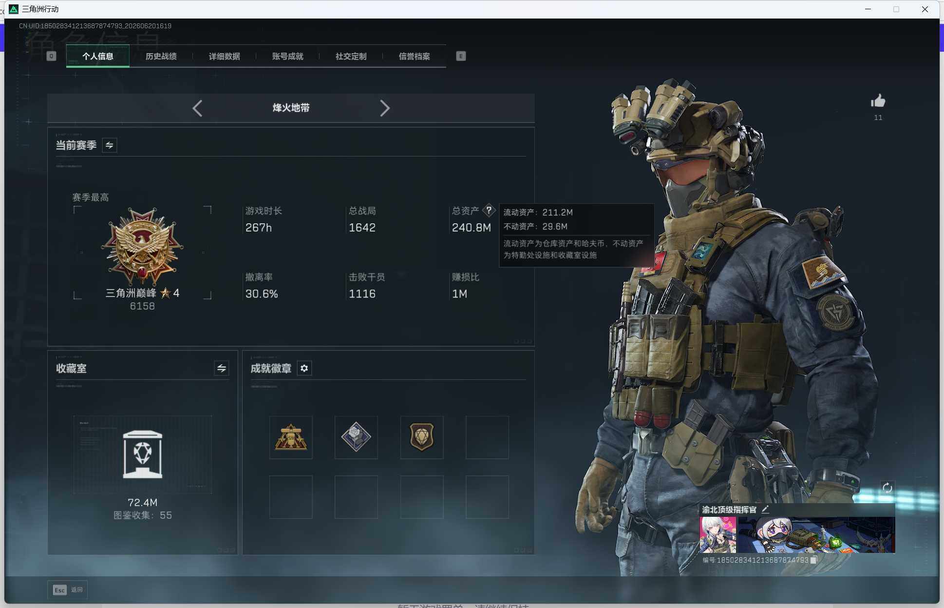Click the 图鉴收集: 55 text
Image resolution: width=944 pixels, height=608 pixels.
pyautogui.click(x=142, y=515)
